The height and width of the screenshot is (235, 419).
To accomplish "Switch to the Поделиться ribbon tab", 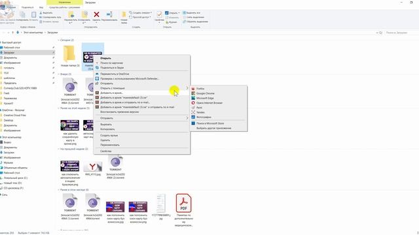I will (x=27, y=7).
